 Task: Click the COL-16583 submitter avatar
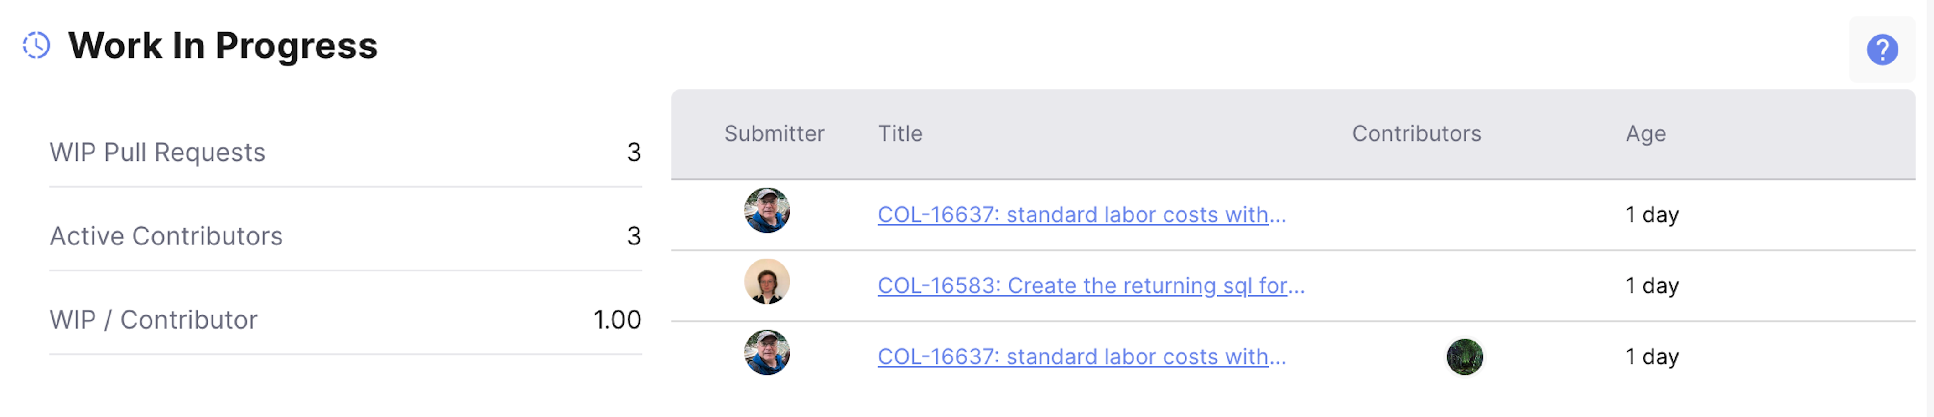[767, 281]
